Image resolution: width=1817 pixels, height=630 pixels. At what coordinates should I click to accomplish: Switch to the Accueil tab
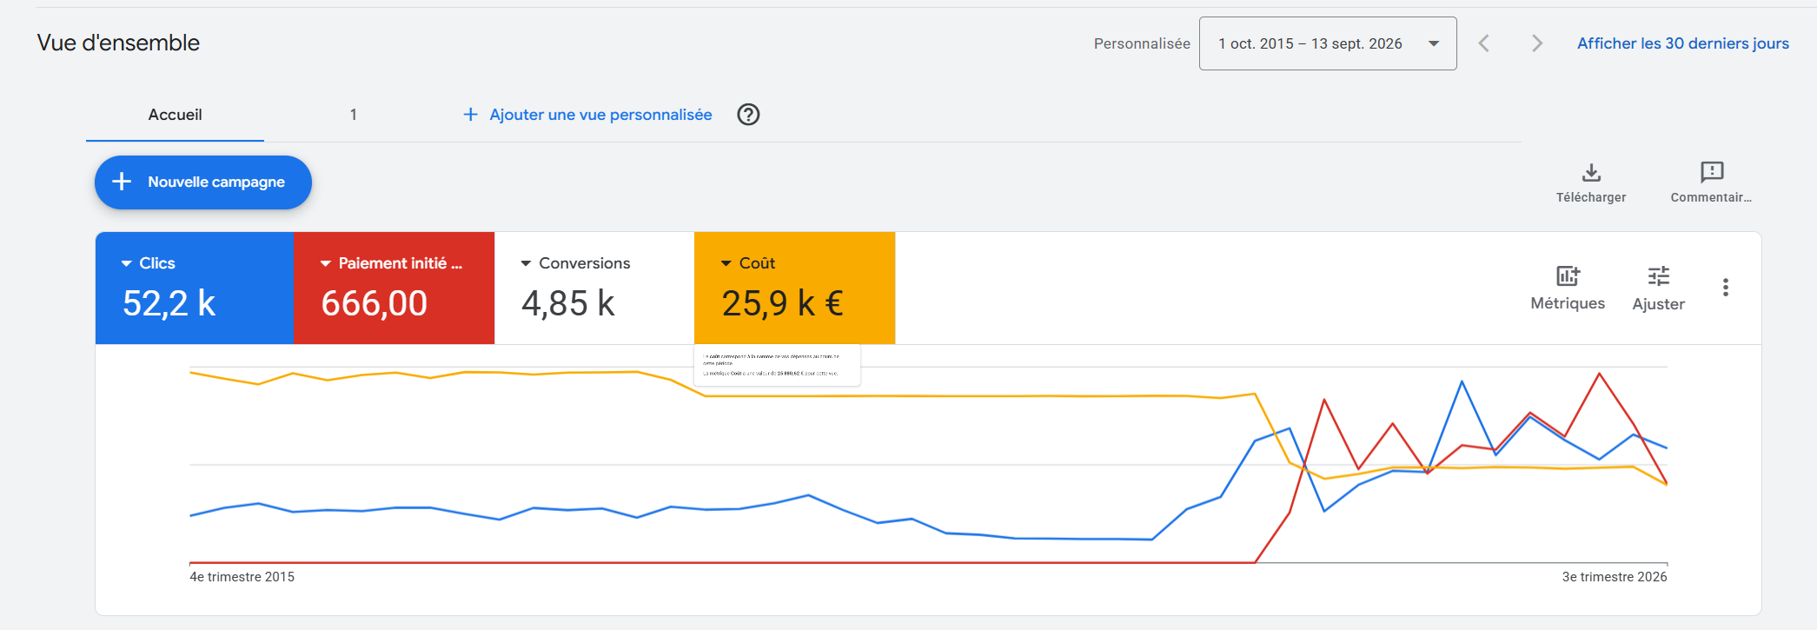[x=175, y=115]
